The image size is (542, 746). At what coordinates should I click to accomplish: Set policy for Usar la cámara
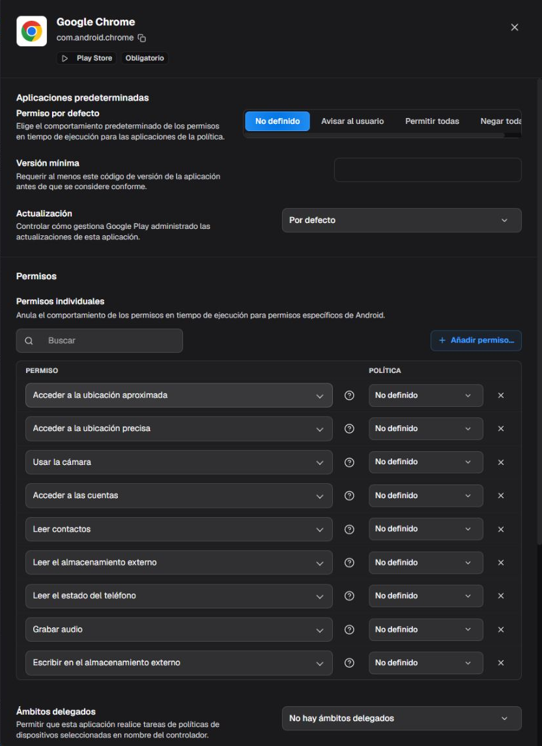pyautogui.click(x=426, y=462)
